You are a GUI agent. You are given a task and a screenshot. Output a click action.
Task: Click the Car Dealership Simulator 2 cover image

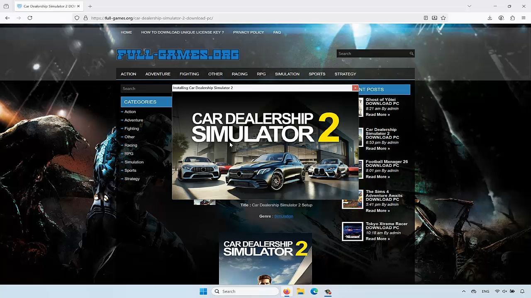click(x=265, y=259)
